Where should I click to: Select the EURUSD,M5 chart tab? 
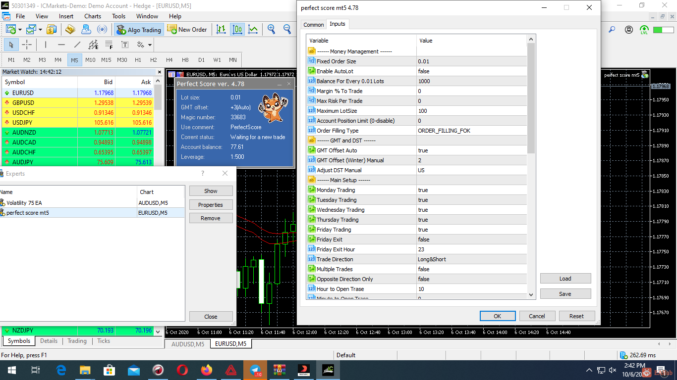(231, 344)
